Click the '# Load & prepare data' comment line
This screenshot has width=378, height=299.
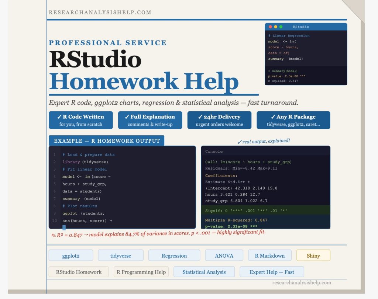(89, 154)
